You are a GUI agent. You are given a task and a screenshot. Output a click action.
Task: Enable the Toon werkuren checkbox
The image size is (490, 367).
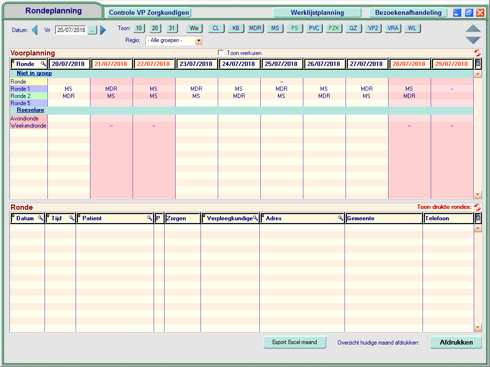point(221,53)
